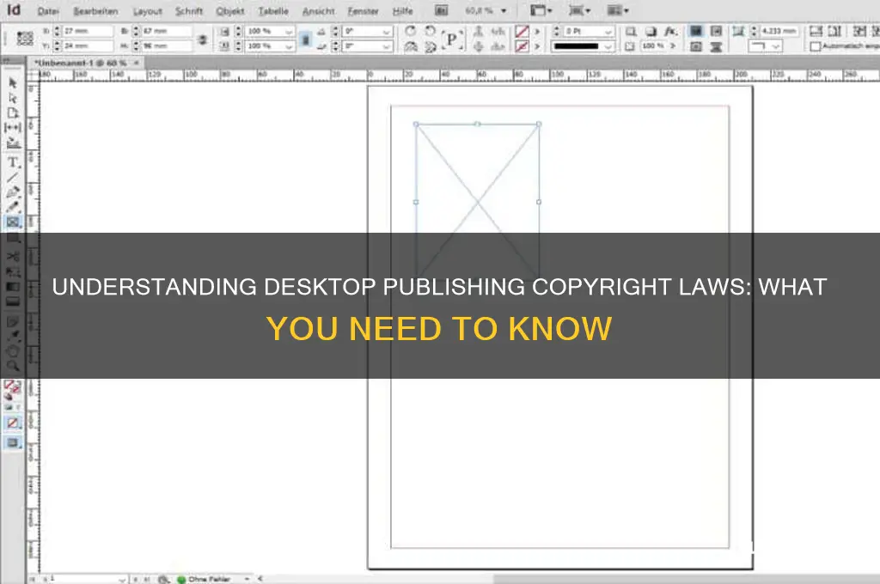Image resolution: width=880 pixels, height=584 pixels.
Task: Click the height H input field
Action: pyautogui.click(x=166, y=46)
